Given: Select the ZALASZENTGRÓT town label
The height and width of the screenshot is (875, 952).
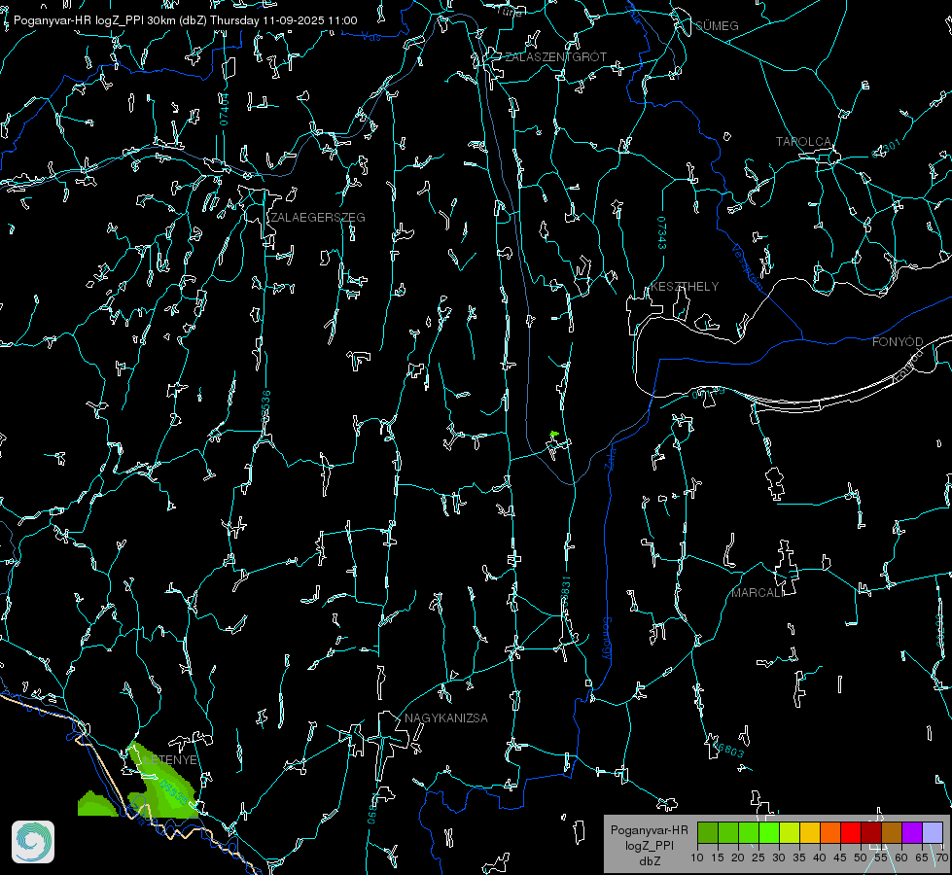Looking at the screenshot, I should click(555, 56).
